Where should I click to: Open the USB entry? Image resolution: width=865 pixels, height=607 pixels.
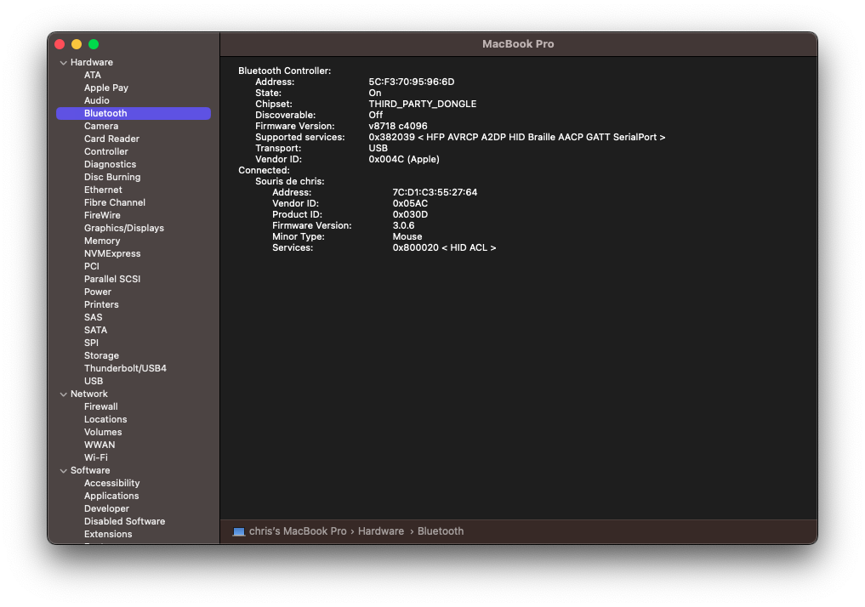coord(94,381)
